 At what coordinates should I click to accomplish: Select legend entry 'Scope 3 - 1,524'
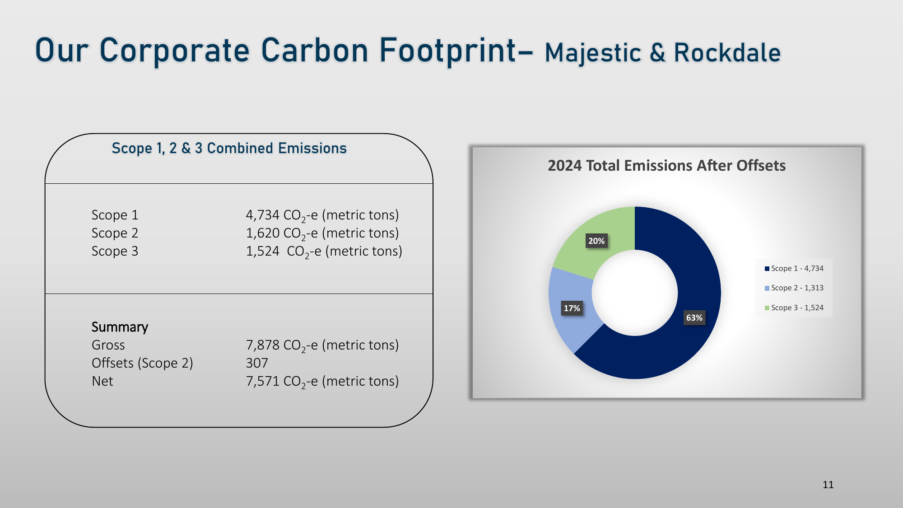click(x=794, y=308)
